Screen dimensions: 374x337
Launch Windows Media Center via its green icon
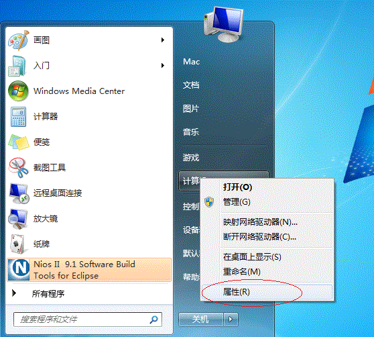click(x=18, y=91)
